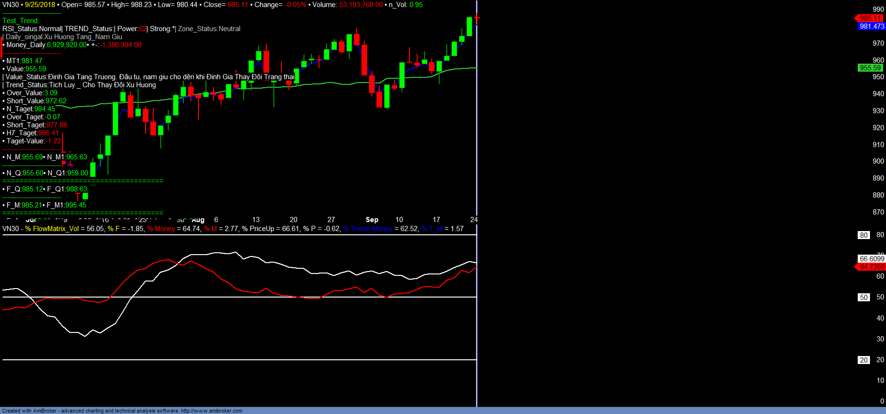Click the 9/25/2018 date in chart header
Viewport: 886px width, 414px height.
(40, 5)
